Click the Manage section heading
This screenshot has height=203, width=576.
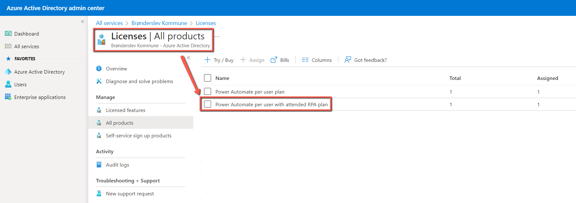pyautogui.click(x=105, y=97)
